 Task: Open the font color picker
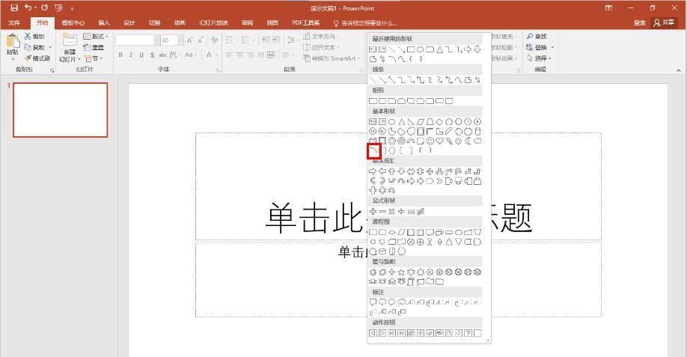tap(212, 55)
